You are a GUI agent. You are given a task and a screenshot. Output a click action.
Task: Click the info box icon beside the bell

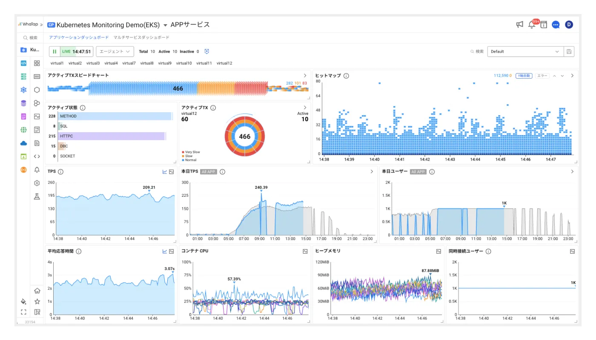[x=544, y=25]
